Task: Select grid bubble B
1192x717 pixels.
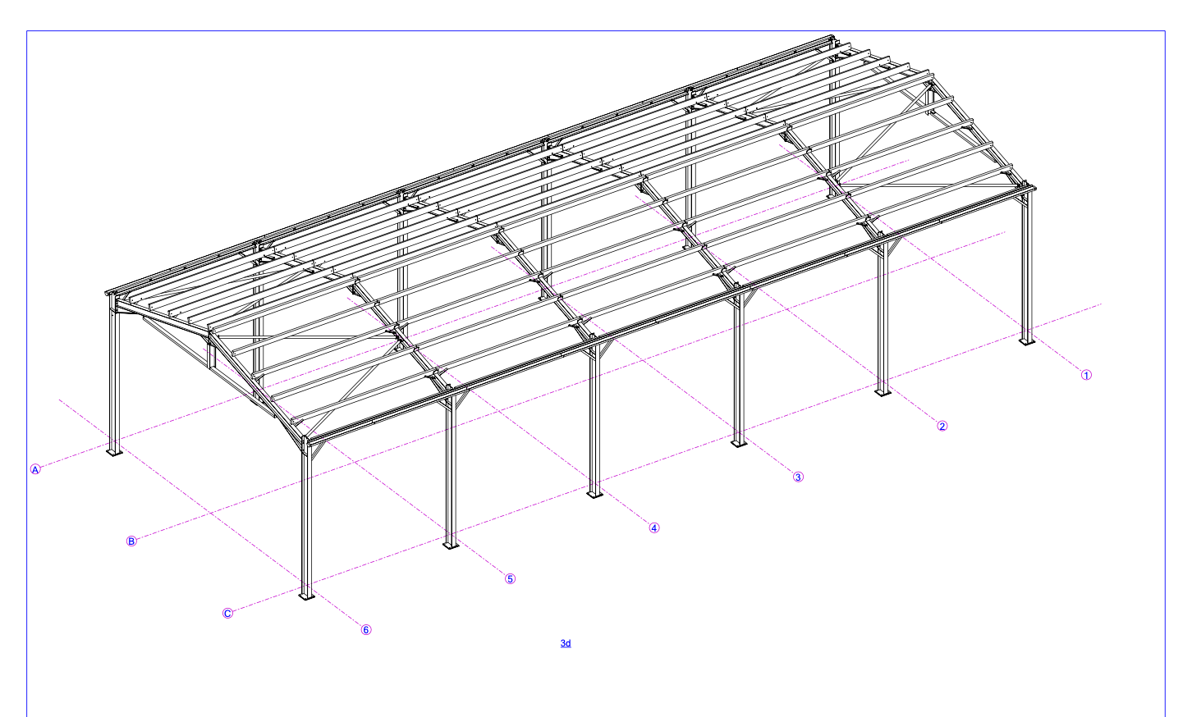Action: (x=131, y=541)
